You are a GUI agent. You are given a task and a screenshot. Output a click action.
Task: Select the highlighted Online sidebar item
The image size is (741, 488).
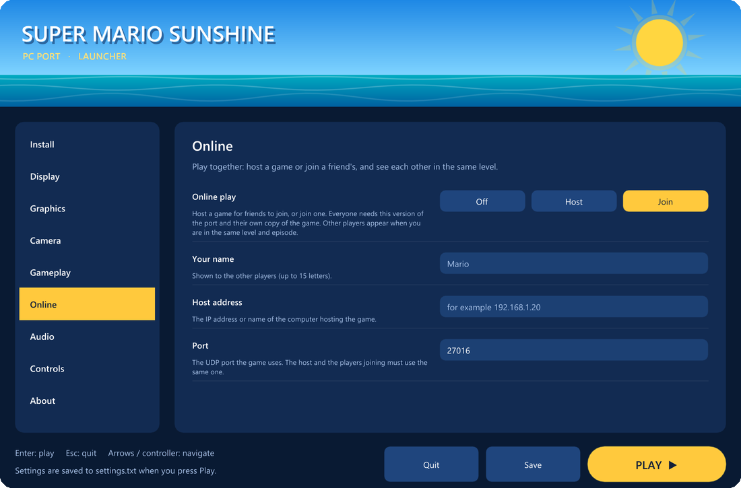pyautogui.click(x=87, y=304)
